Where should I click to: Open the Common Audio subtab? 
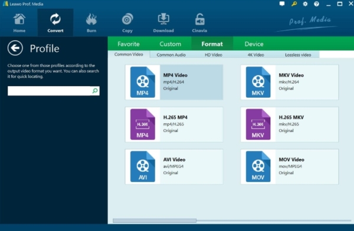click(x=171, y=55)
